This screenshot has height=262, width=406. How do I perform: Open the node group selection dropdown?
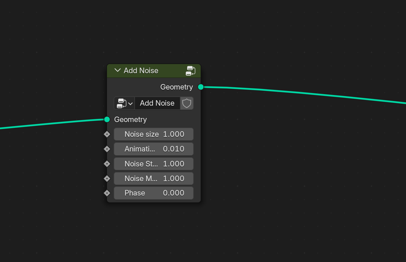(x=124, y=103)
